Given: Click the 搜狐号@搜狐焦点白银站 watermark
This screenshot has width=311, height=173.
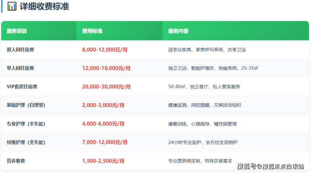Looking at the screenshot, I should [x=270, y=167].
